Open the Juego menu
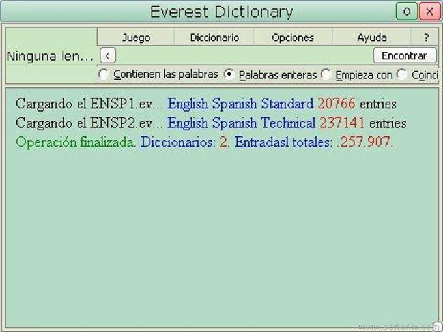Image resolution: width=443 pixels, height=332 pixels. pyautogui.click(x=136, y=37)
